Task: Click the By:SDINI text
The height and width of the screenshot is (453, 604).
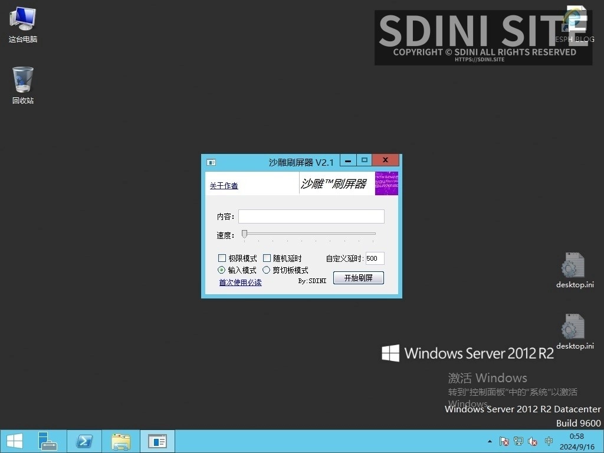Action: coord(312,281)
